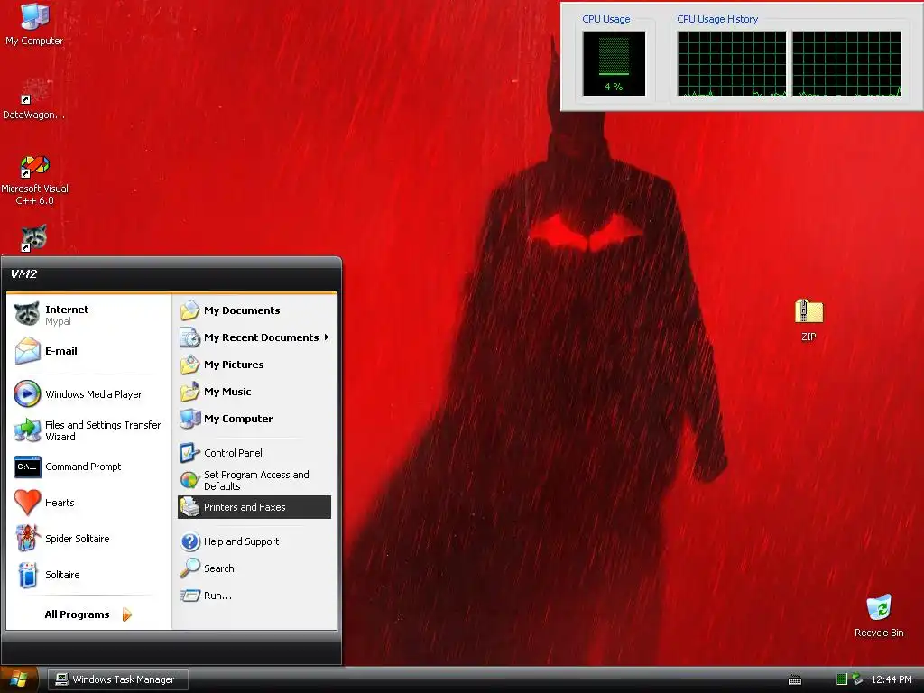Start the Hearts game
The height and width of the screenshot is (693, 924).
(88, 503)
